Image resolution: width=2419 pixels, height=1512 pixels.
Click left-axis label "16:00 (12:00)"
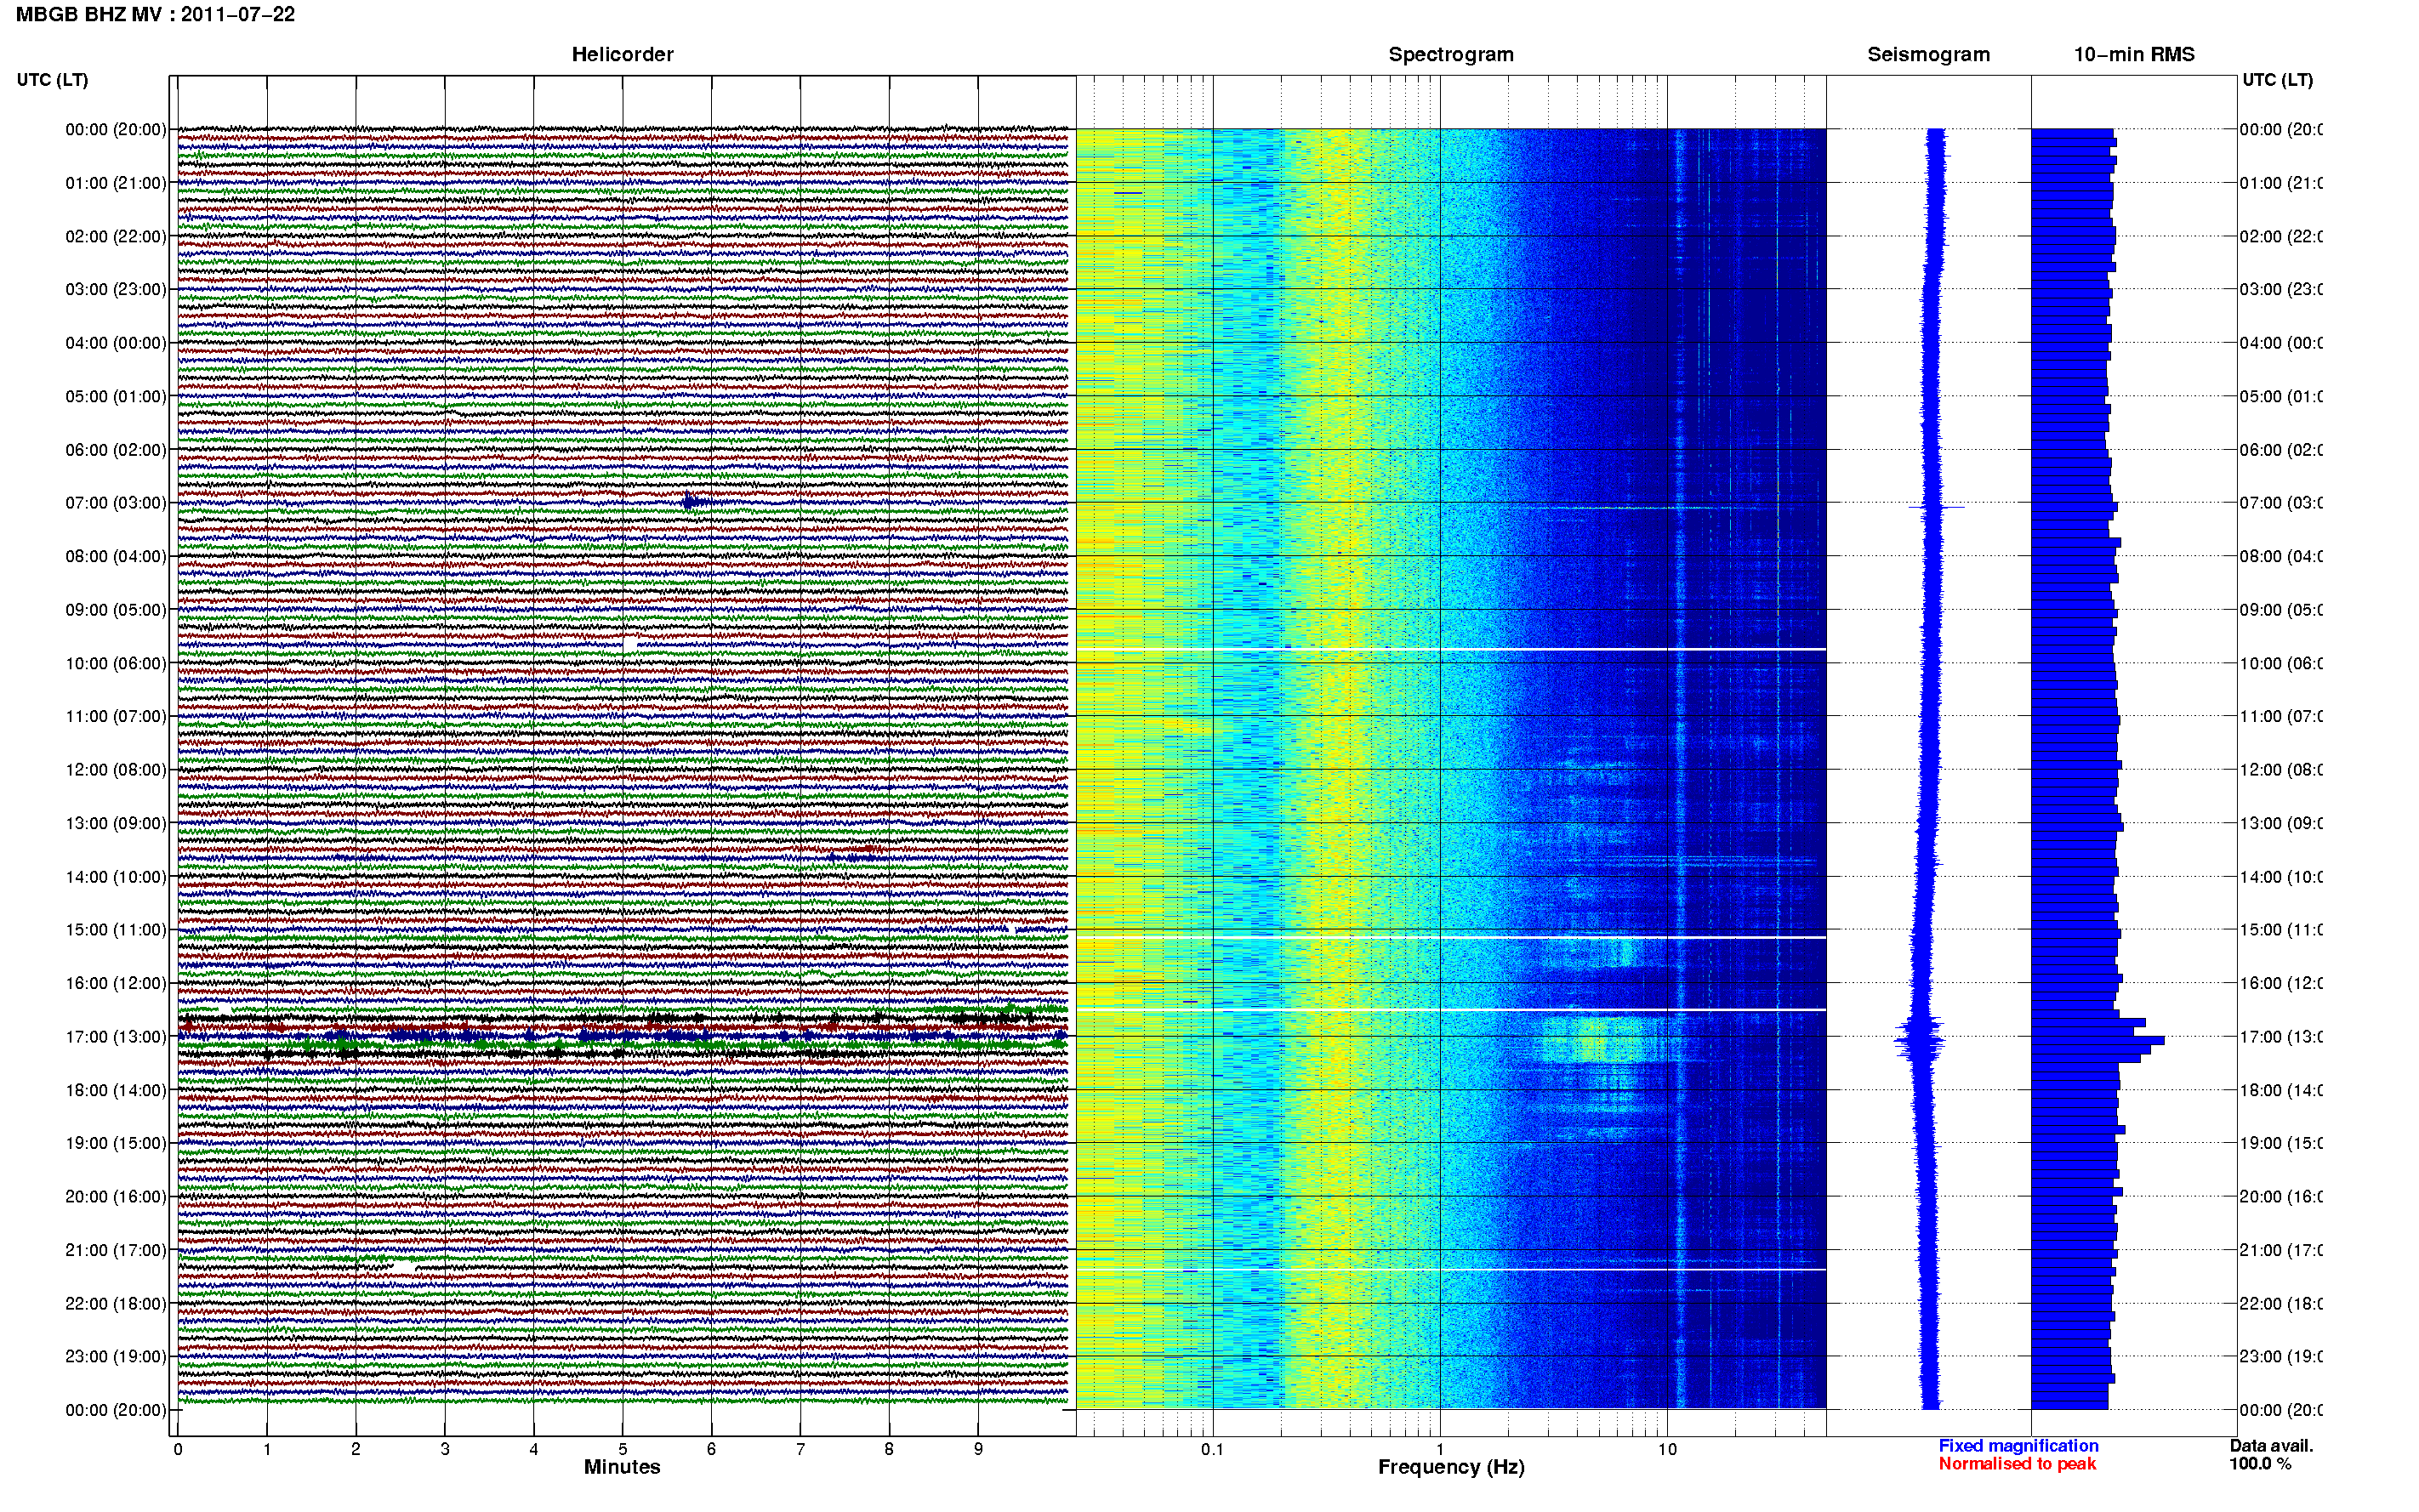[x=116, y=983]
